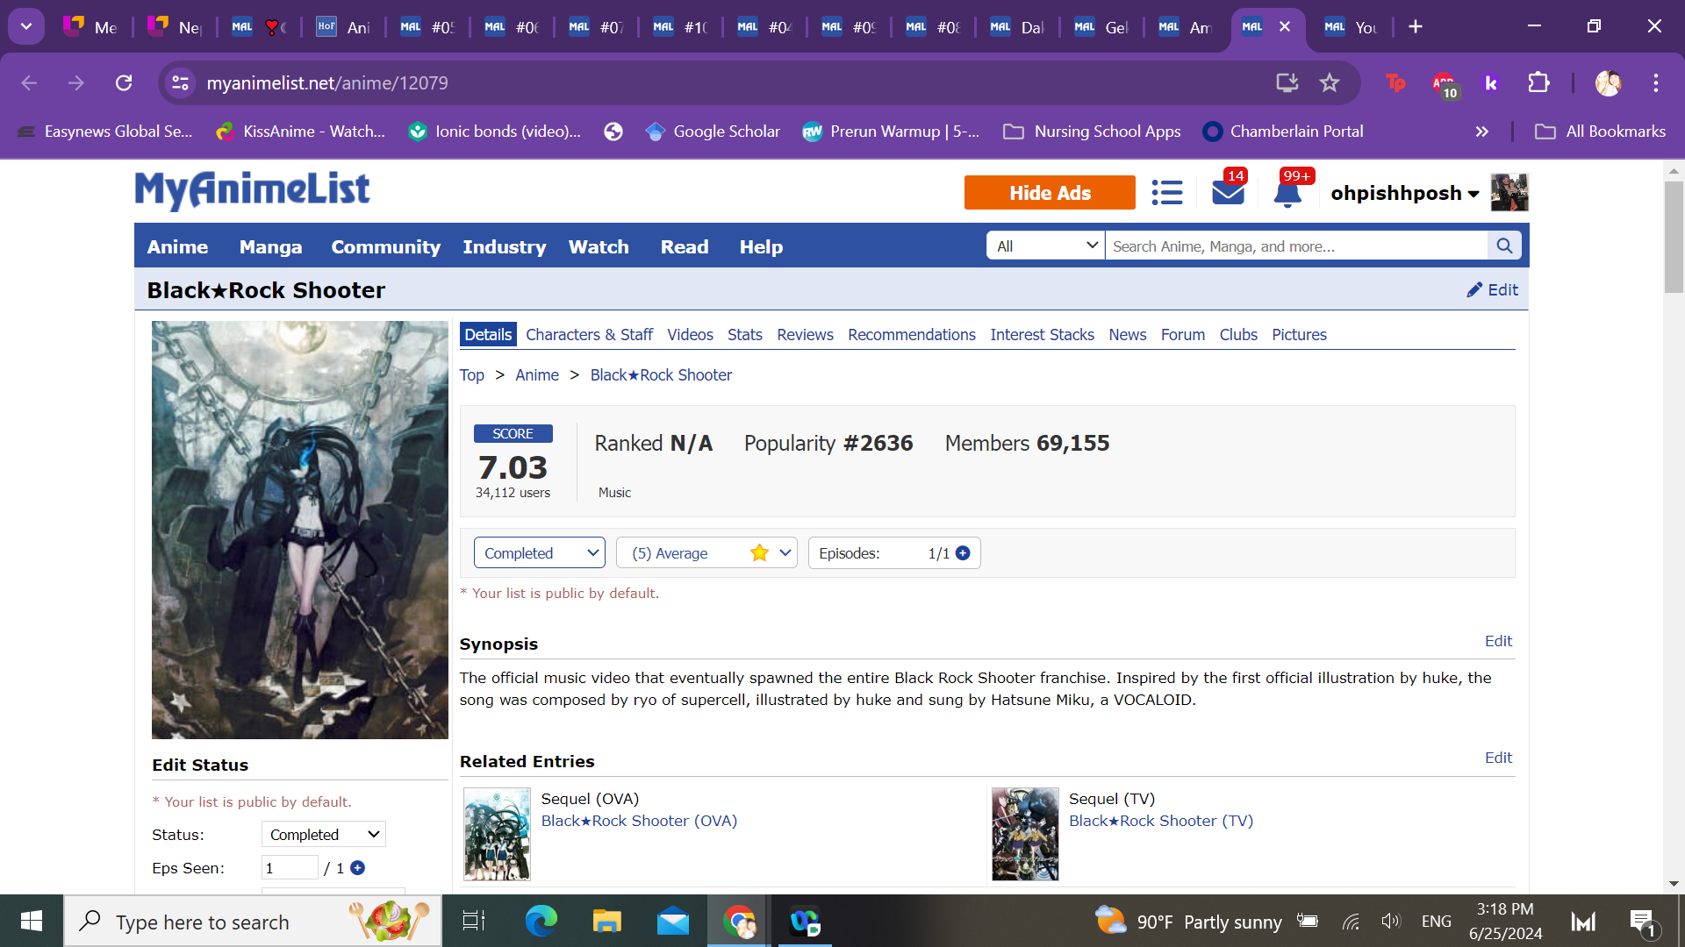This screenshot has width=1685, height=947.
Task: Open the Edit Status Completed select box
Action: 323,835
